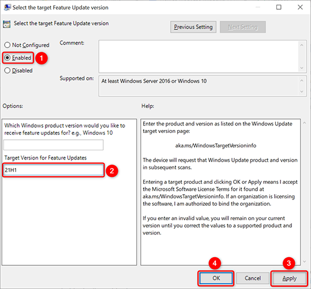Select the Disabled radio button
Screen dimensions: 311x289
pos(8,71)
